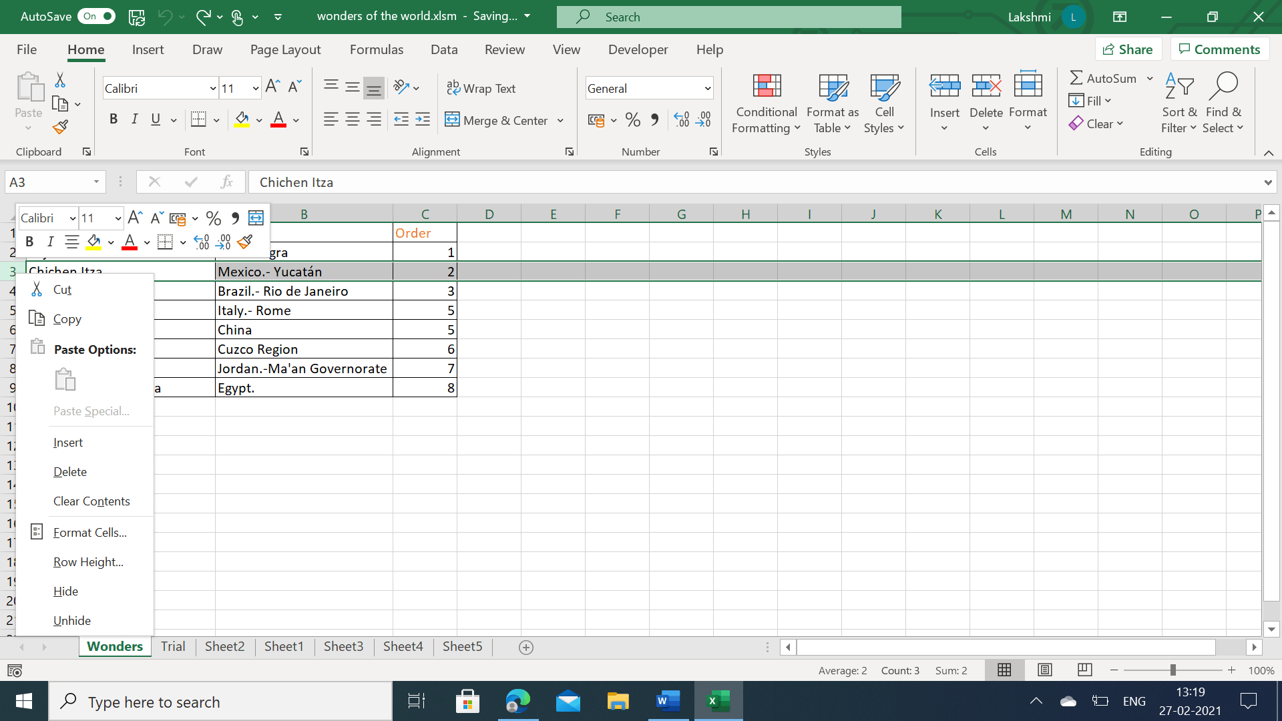Toggle Italic in the ribbon Font group
Image resolution: width=1282 pixels, height=721 pixels.
(134, 119)
